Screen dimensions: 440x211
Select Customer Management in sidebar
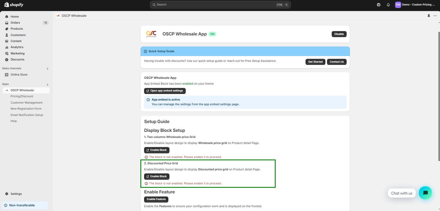[26, 103]
